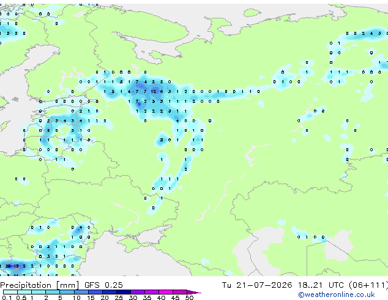
Task: Select the 40–45 mm magenta legend swatch
Action: (166, 292)
